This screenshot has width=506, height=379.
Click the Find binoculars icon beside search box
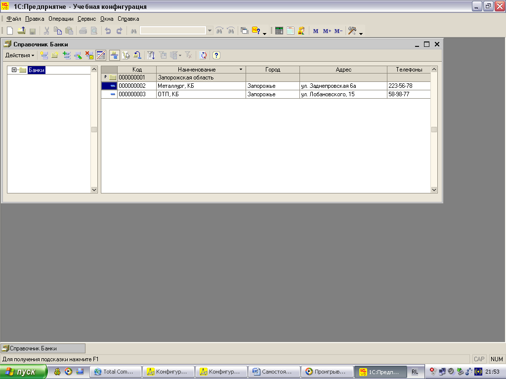click(133, 31)
